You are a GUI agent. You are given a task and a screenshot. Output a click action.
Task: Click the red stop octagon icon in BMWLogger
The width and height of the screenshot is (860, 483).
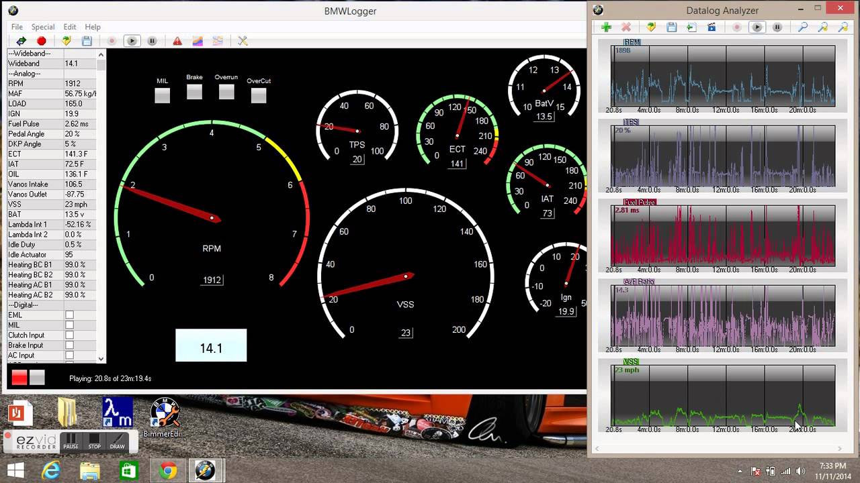[41, 41]
